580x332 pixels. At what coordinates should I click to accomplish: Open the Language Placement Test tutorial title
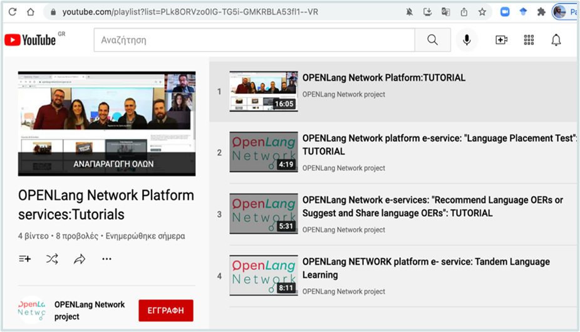coord(439,145)
